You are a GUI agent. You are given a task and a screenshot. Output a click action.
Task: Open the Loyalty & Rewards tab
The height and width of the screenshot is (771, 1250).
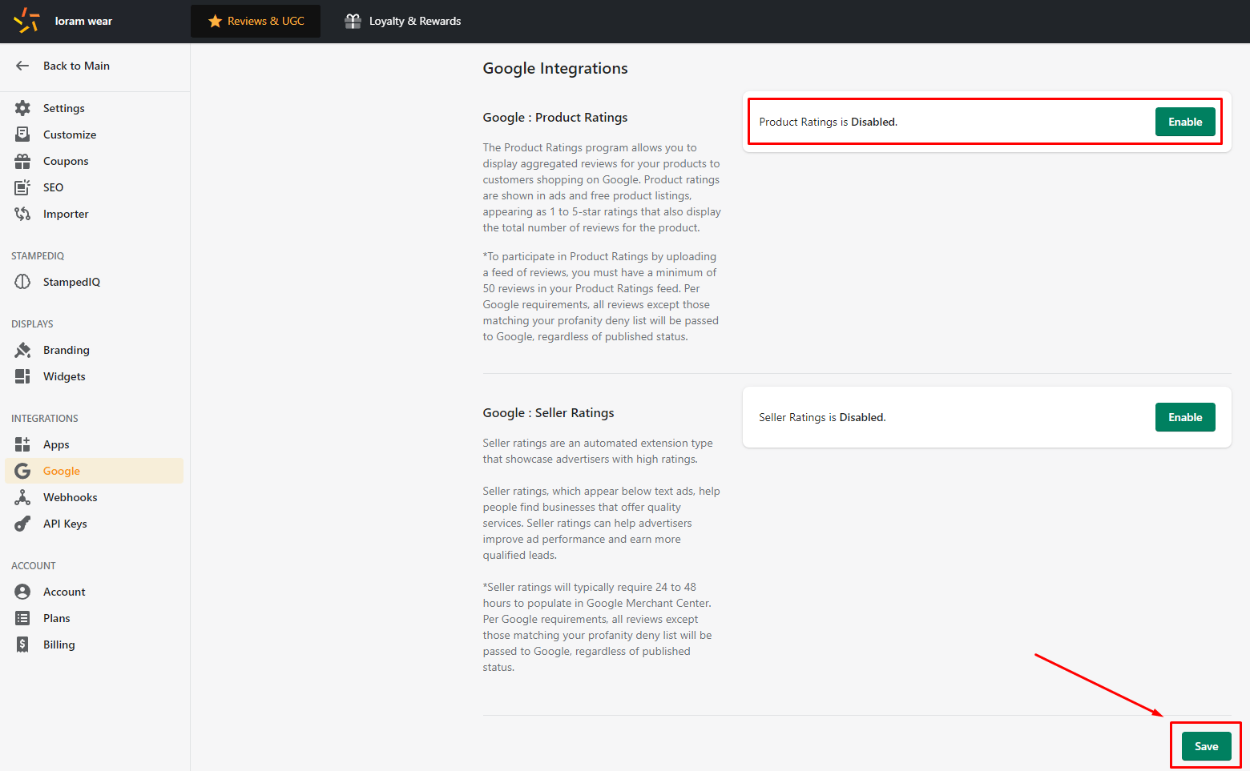[403, 21]
